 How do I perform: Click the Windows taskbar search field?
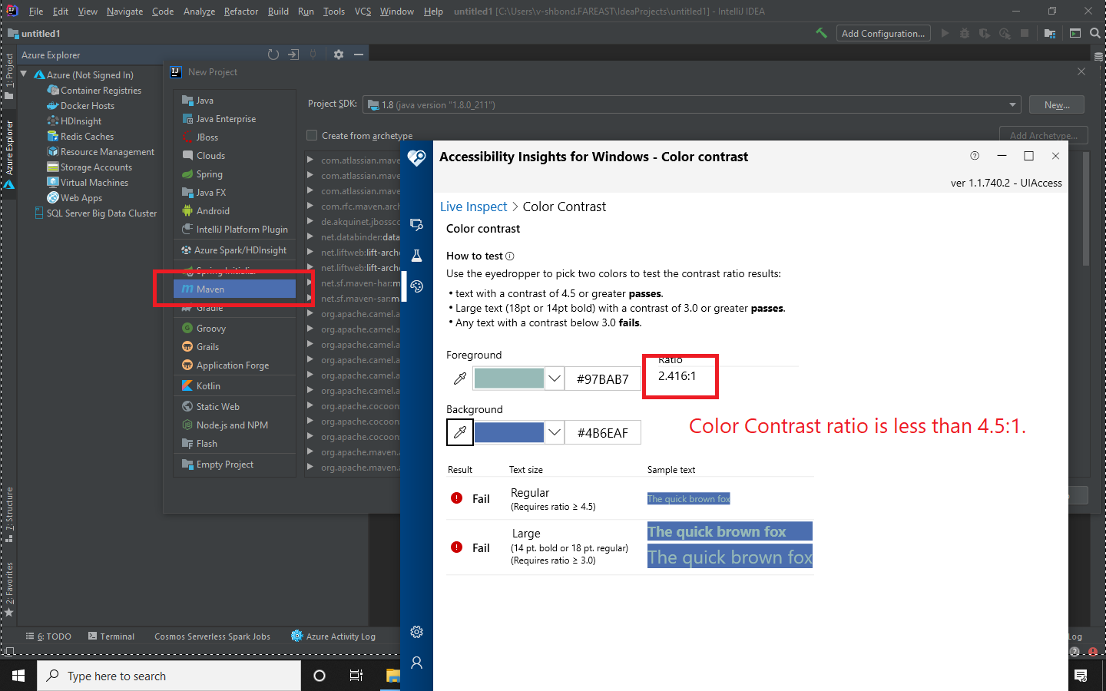pos(169,676)
